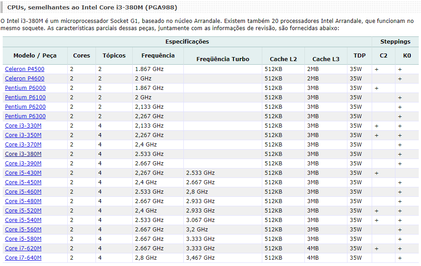Open the Core i5-540M link
Image resolution: width=421 pixels, height=266 pixels.
click(23, 220)
